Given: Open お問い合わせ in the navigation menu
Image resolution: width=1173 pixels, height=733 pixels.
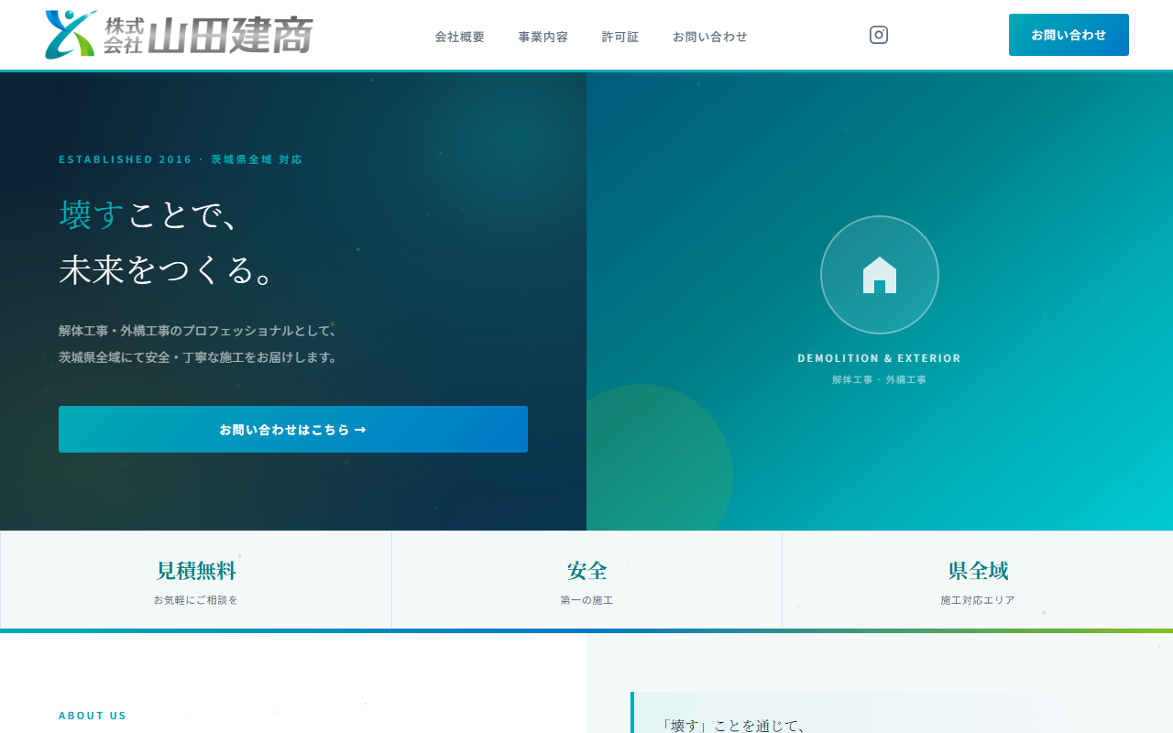Looking at the screenshot, I should coord(710,37).
